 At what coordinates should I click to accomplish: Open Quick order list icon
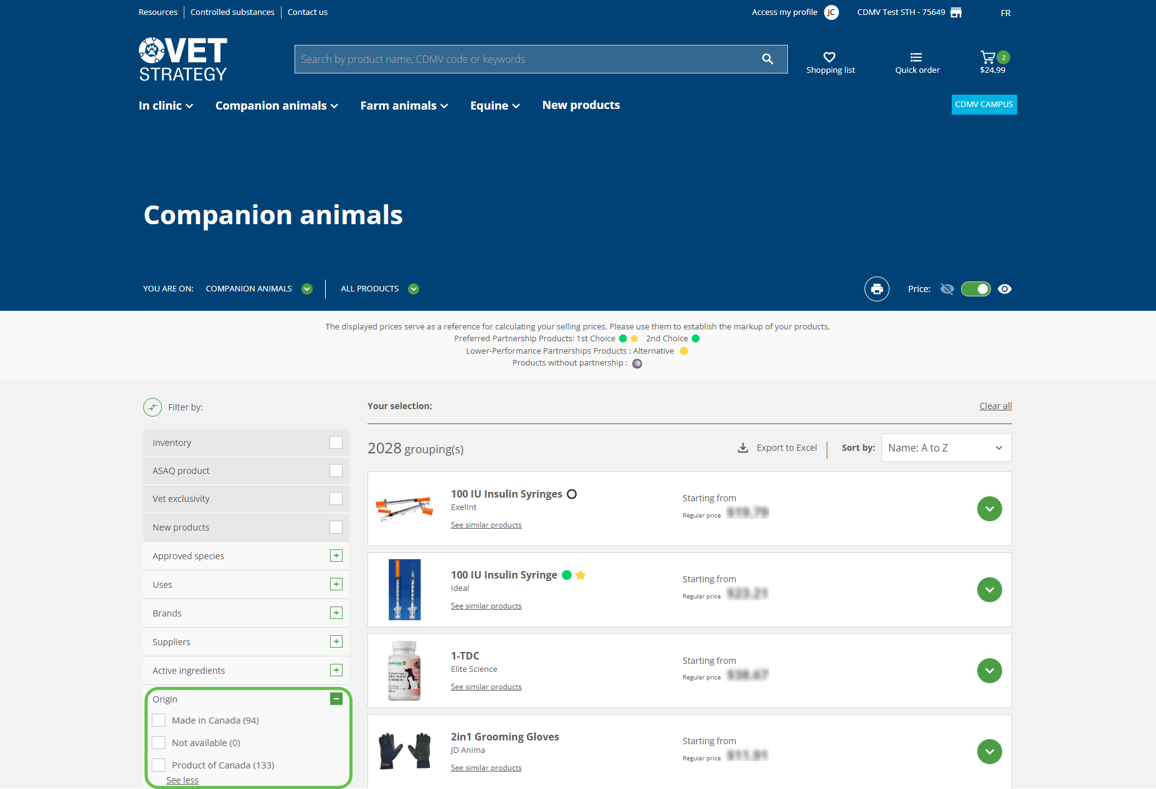tap(916, 57)
